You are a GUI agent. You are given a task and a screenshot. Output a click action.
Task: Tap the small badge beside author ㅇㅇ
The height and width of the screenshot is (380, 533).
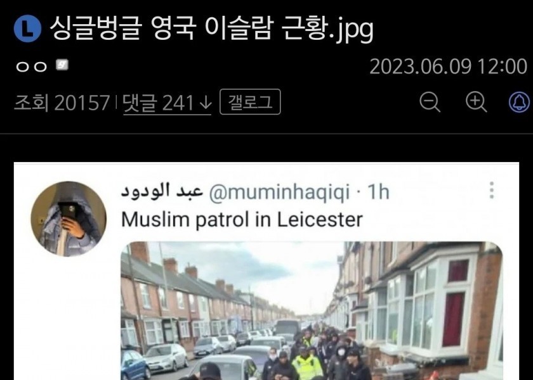(62, 65)
